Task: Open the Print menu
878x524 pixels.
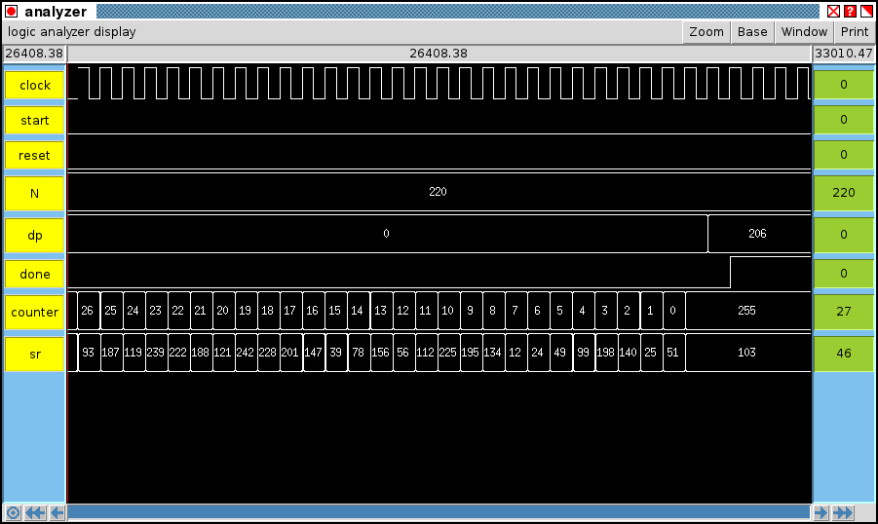Action: pos(855,32)
